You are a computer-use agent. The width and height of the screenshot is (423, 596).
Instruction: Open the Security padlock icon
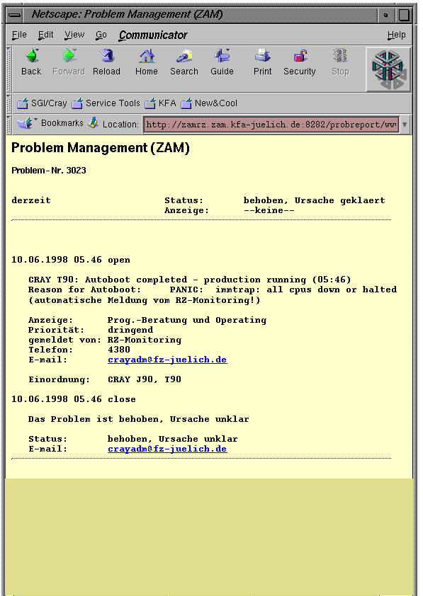coord(300,56)
